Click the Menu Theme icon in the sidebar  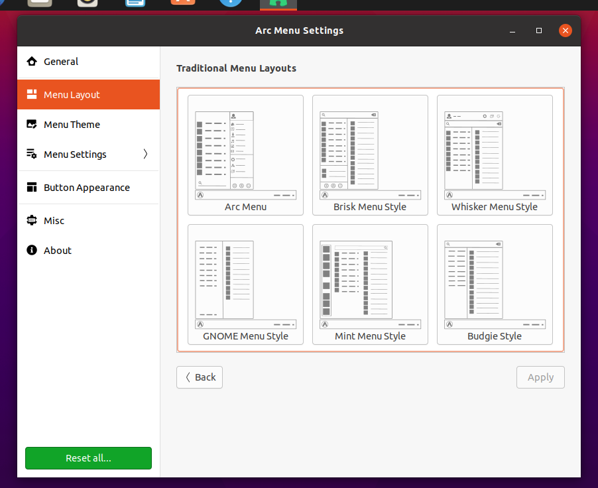click(x=32, y=125)
